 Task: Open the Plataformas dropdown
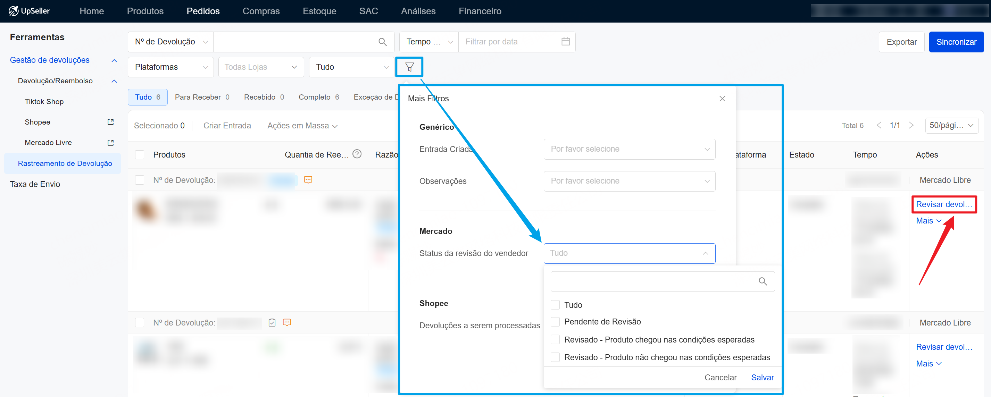[x=170, y=67]
